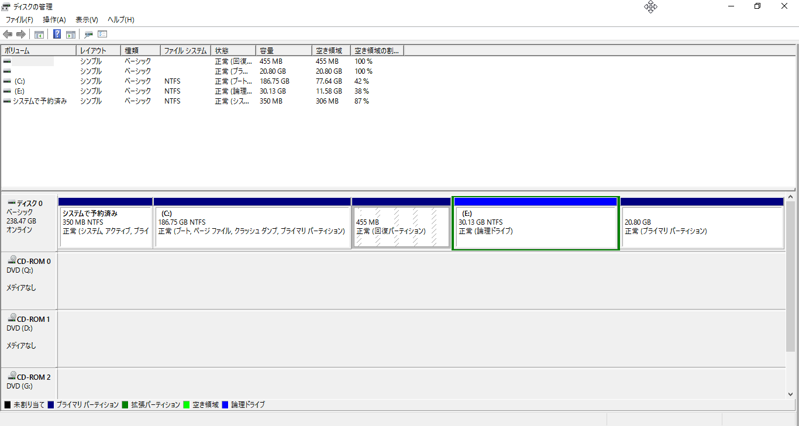Select システムで予約済み name in the volume list
This screenshot has height=426, width=799.
(40, 101)
